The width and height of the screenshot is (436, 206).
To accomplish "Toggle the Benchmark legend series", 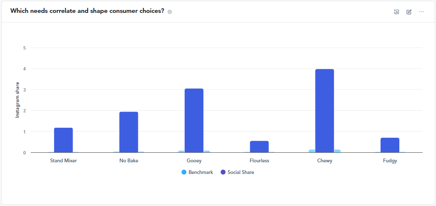I will click(200, 172).
